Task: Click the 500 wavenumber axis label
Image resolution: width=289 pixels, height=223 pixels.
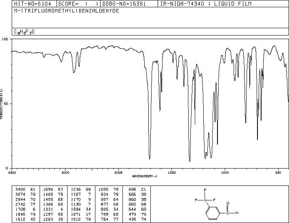Action: (x=278, y=173)
